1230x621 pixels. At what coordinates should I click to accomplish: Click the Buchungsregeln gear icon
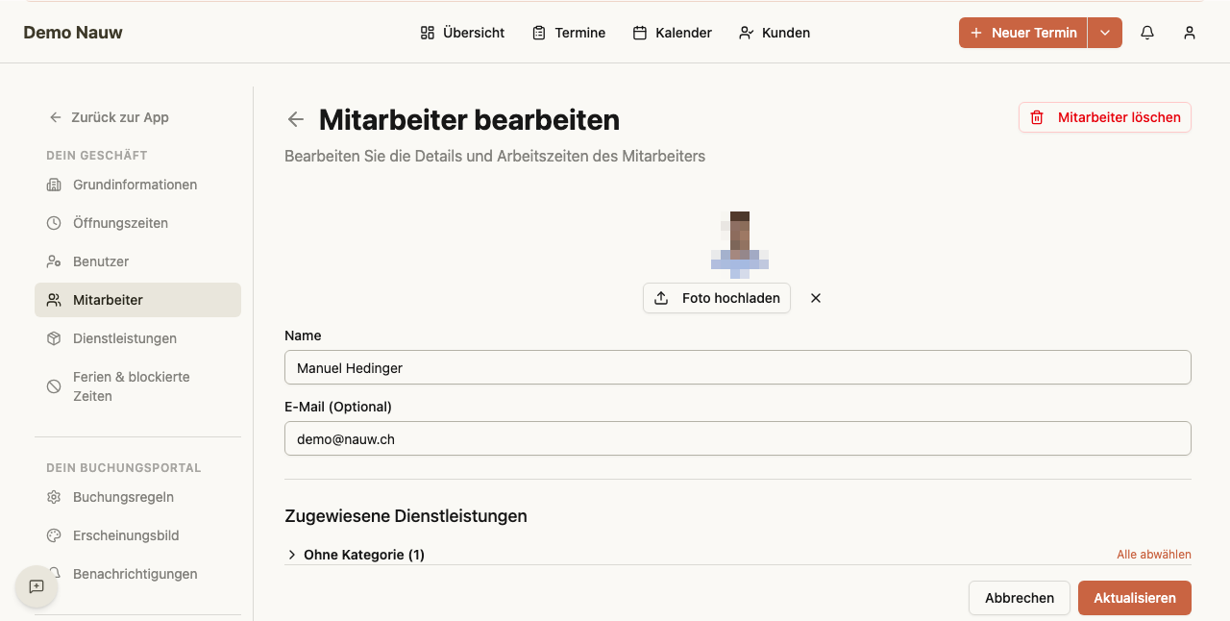tap(54, 497)
